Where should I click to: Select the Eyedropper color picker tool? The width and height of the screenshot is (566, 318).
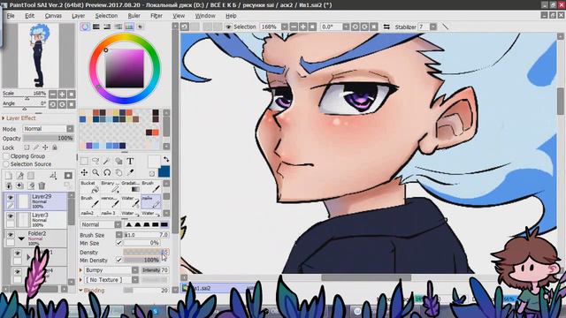[130, 173]
